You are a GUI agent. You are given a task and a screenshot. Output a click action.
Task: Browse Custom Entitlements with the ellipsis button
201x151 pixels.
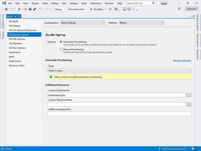(x=188, y=95)
